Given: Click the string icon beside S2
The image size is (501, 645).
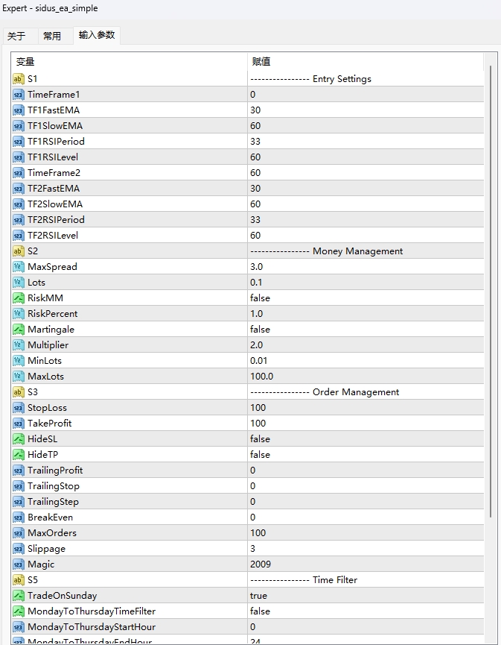Looking at the screenshot, I should pyautogui.click(x=18, y=251).
